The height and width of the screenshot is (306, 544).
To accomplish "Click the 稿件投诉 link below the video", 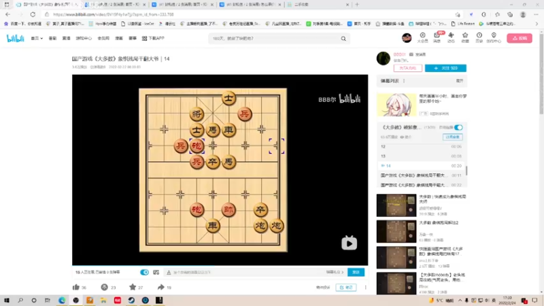I will 323,287.
